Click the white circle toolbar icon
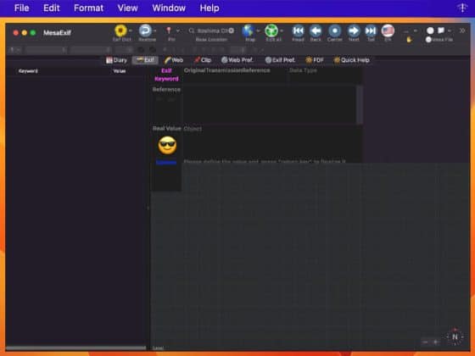 pos(430,31)
